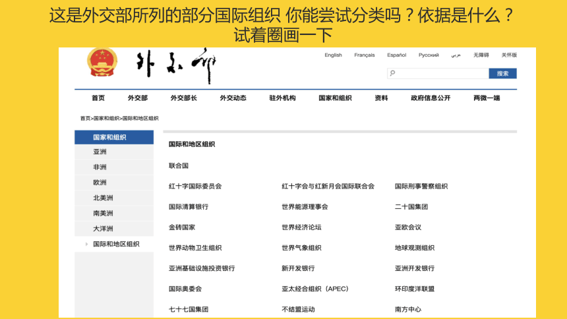567x319 pixels.
Task: Click the 搜索 search button
Action: click(502, 73)
